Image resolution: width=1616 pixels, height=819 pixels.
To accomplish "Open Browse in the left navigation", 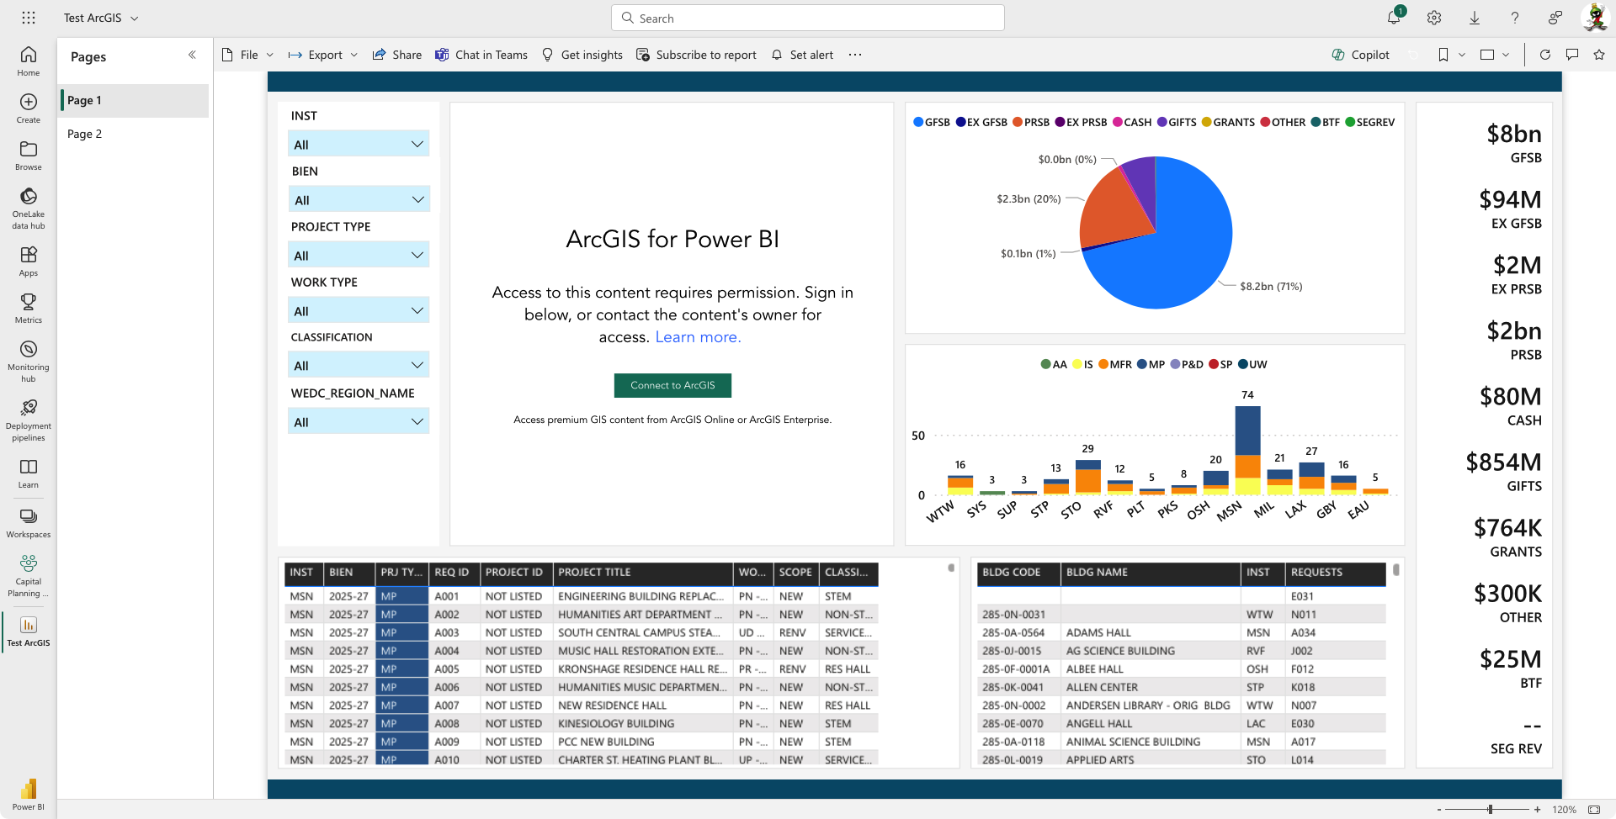I will point(29,155).
